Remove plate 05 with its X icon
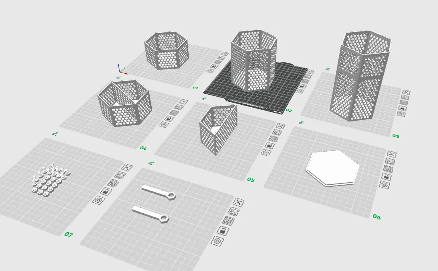Viewport: 438px width, 271px height. coord(280,126)
